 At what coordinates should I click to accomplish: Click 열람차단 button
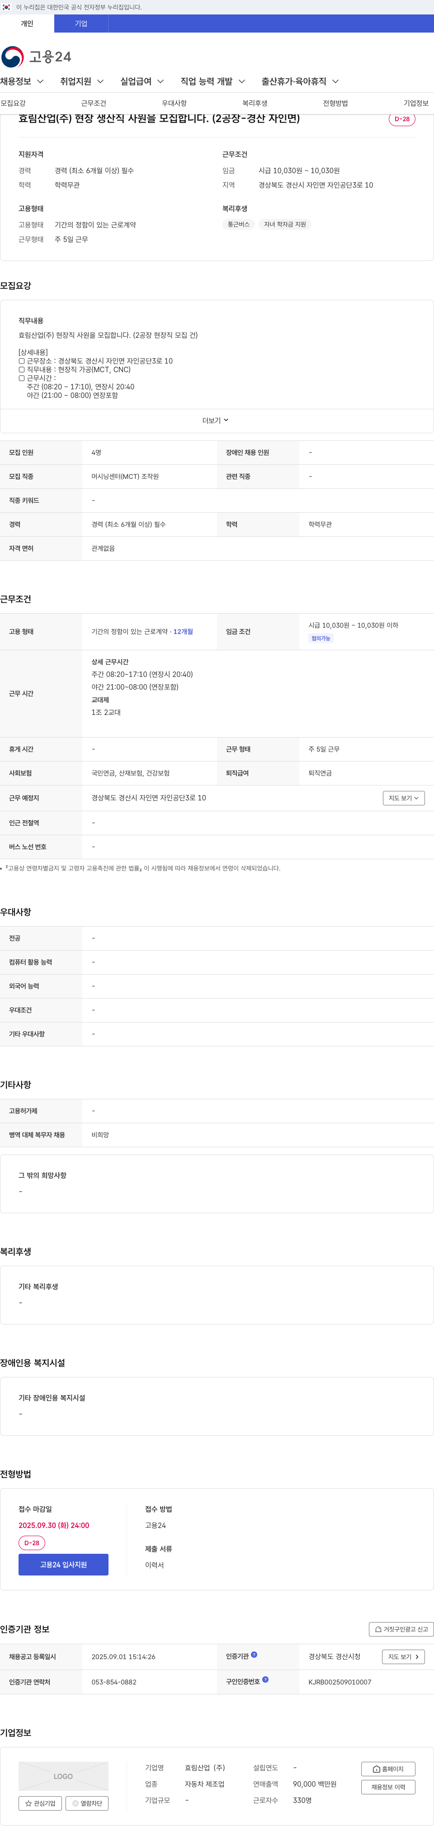tap(86, 1803)
